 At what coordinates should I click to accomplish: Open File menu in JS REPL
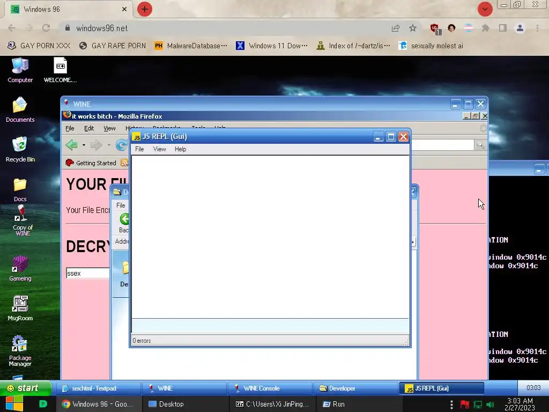[x=139, y=149]
